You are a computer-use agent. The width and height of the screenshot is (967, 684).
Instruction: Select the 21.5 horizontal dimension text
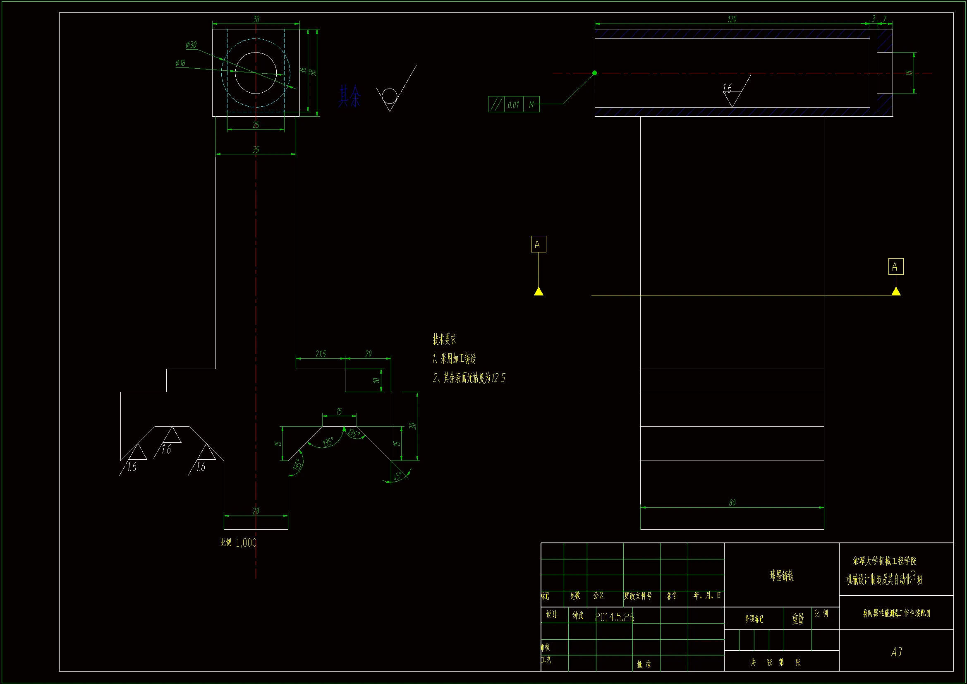(x=321, y=354)
